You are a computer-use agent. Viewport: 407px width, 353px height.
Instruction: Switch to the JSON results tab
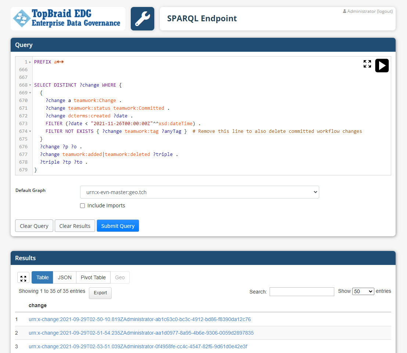(x=64, y=277)
